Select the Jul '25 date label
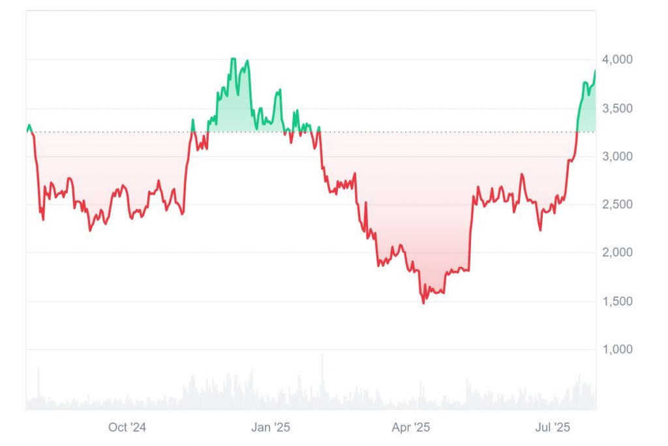The width and height of the screenshot is (668, 446). [553, 428]
